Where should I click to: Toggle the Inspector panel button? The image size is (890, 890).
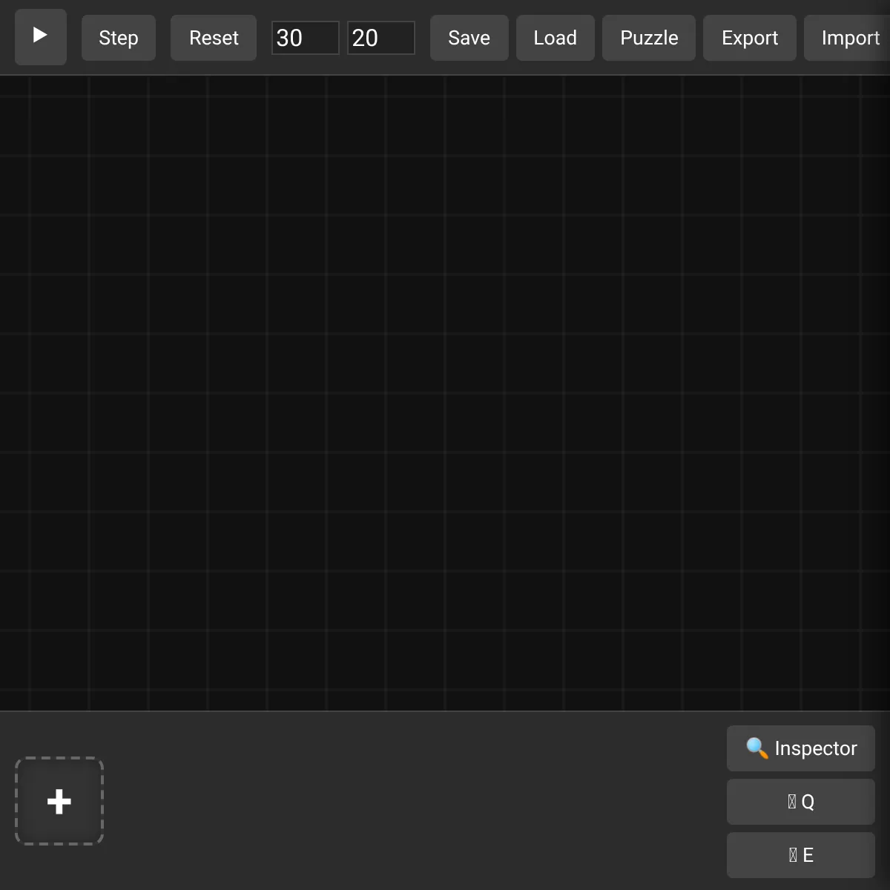tap(801, 748)
